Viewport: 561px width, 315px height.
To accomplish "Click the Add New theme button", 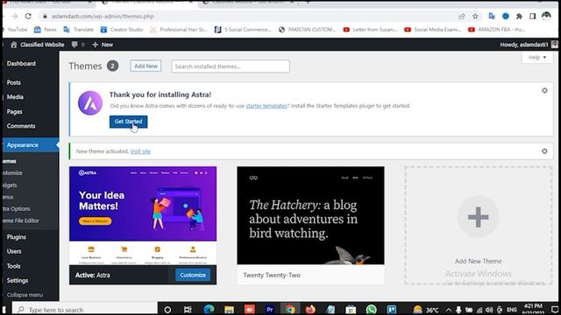I will click(146, 66).
